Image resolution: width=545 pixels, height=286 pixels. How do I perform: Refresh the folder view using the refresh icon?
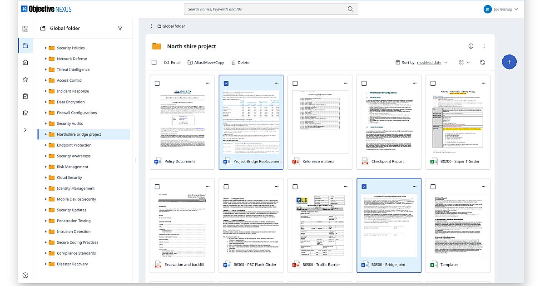coord(482,62)
